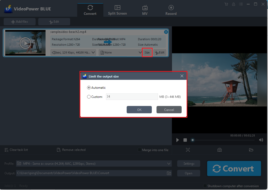Click the custom size input field showing 34
This screenshot has height=190, width=268.
coord(132,97)
